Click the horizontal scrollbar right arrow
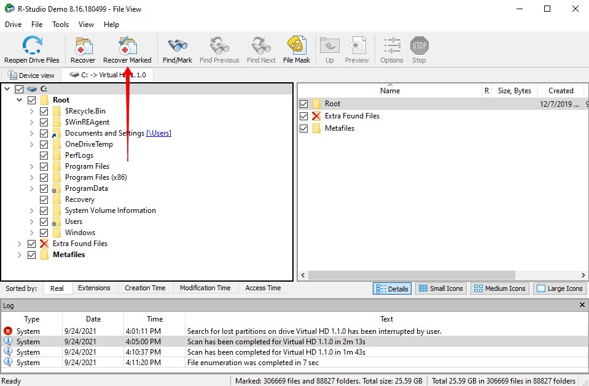The width and height of the screenshot is (589, 386). [583, 275]
